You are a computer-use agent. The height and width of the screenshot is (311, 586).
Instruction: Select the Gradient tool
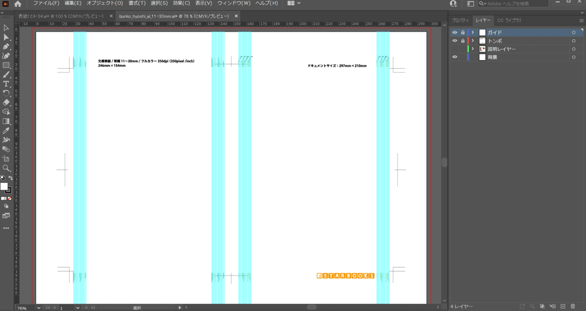click(6, 121)
